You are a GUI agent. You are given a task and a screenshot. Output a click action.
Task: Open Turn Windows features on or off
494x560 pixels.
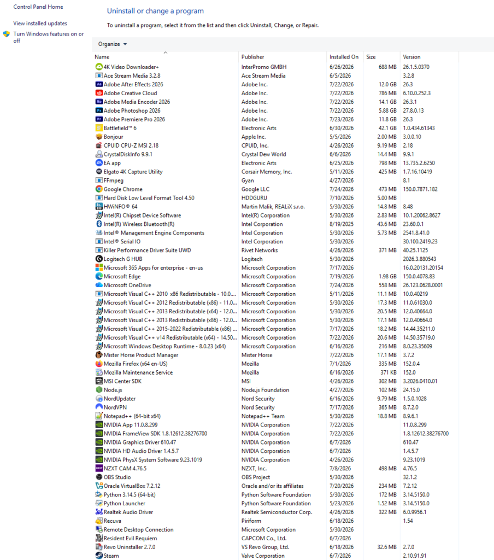pyautogui.click(x=49, y=37)
